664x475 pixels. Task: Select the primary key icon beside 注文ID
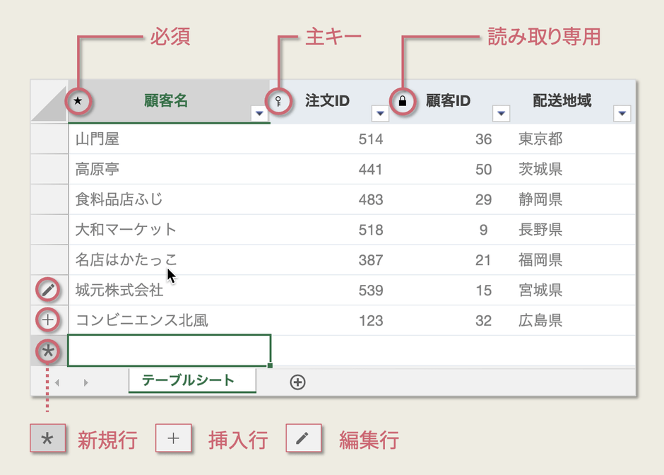279,100
